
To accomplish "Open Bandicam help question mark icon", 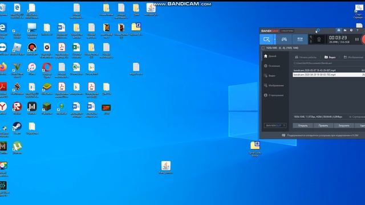I will (358, 30).
